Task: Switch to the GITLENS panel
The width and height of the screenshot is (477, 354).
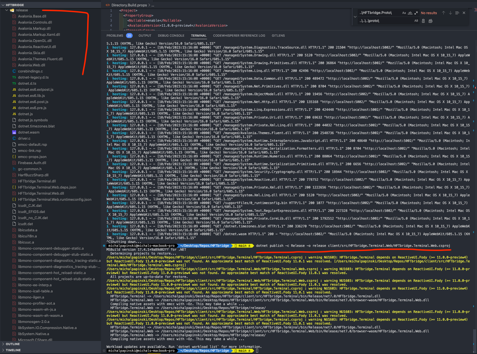Action: coord(278,36)
